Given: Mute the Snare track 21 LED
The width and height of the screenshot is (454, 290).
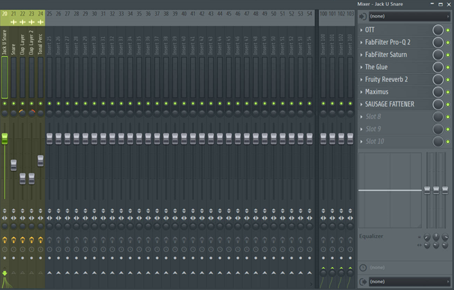Looking at the screenshot, I should click(14, 104).
